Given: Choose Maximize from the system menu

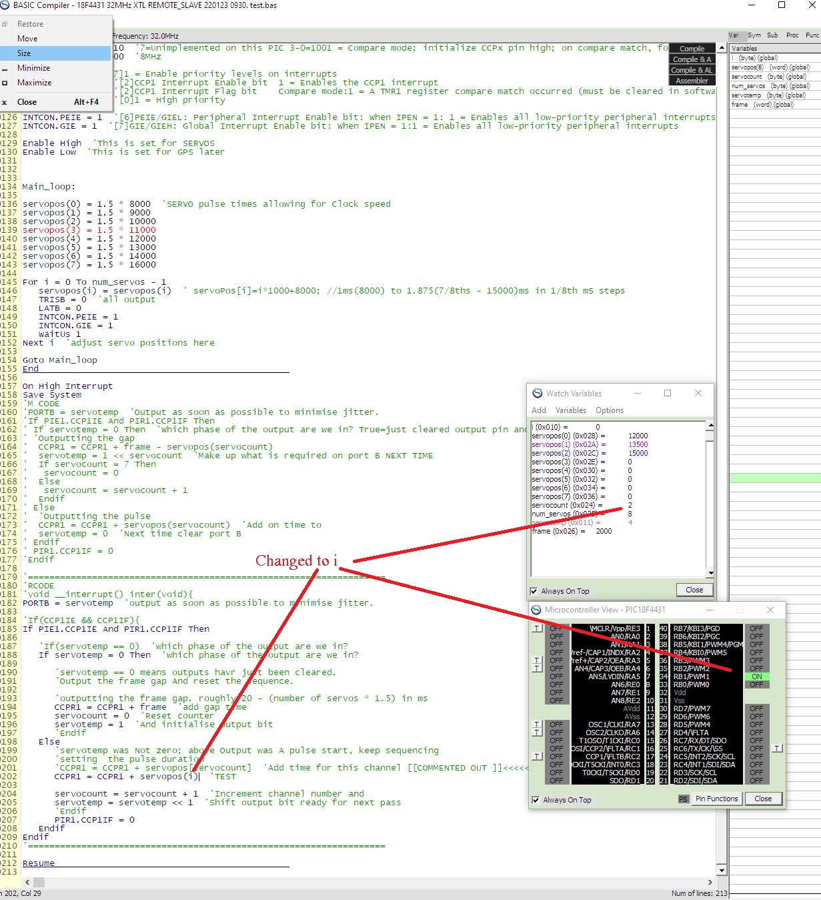Looking at the screenshot, I should coord(56,83).
